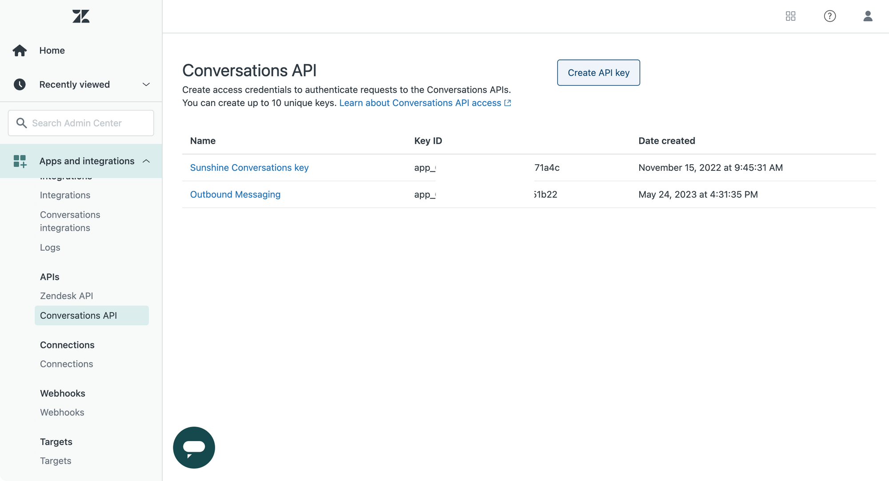Open Learn about Conversations API access link

pos(420,103)
